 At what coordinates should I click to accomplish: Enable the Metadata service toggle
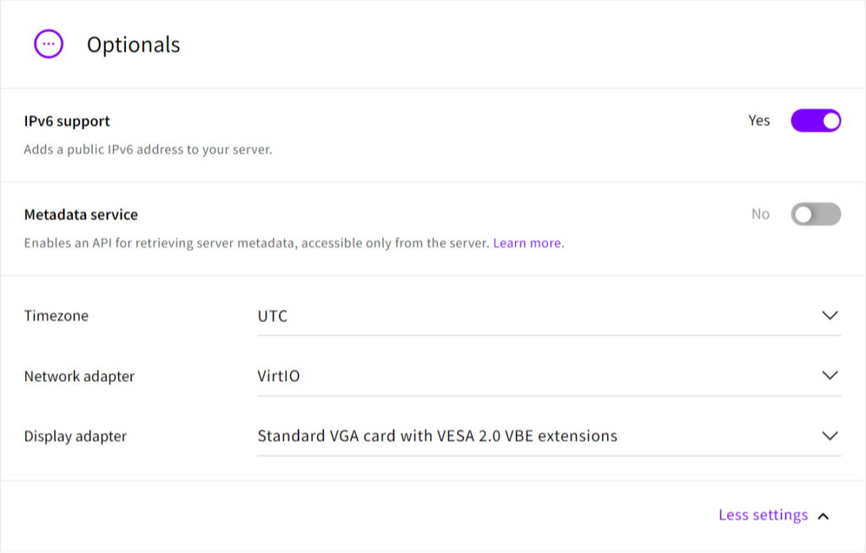pos(815,215)
